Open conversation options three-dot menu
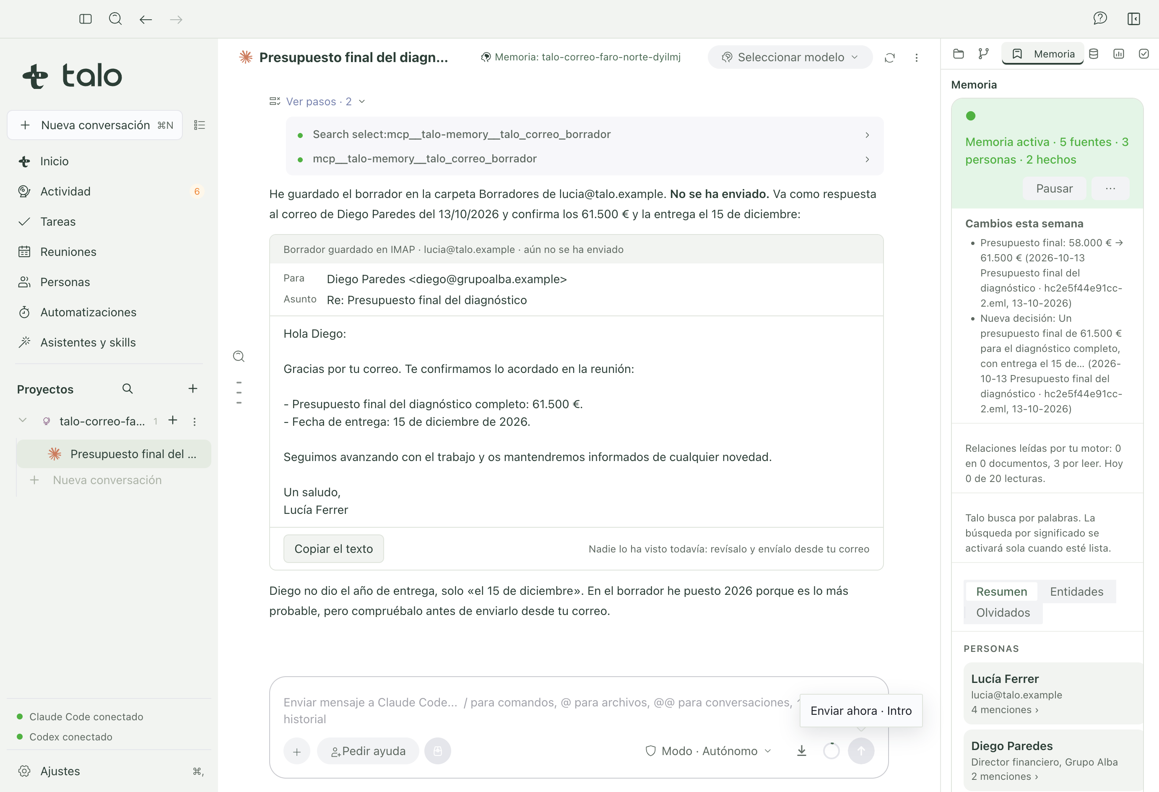The width and height of the screenshot is (1159, 792). (916, 57)
